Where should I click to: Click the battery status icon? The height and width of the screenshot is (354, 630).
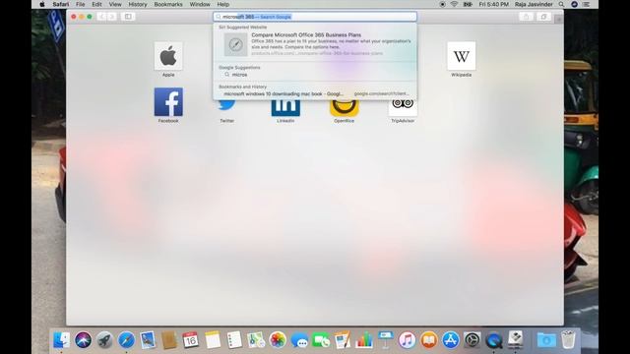(469, 4)
